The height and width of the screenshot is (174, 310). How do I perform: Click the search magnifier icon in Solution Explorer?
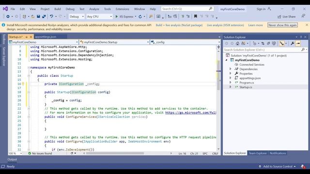[x=303, y=50]
